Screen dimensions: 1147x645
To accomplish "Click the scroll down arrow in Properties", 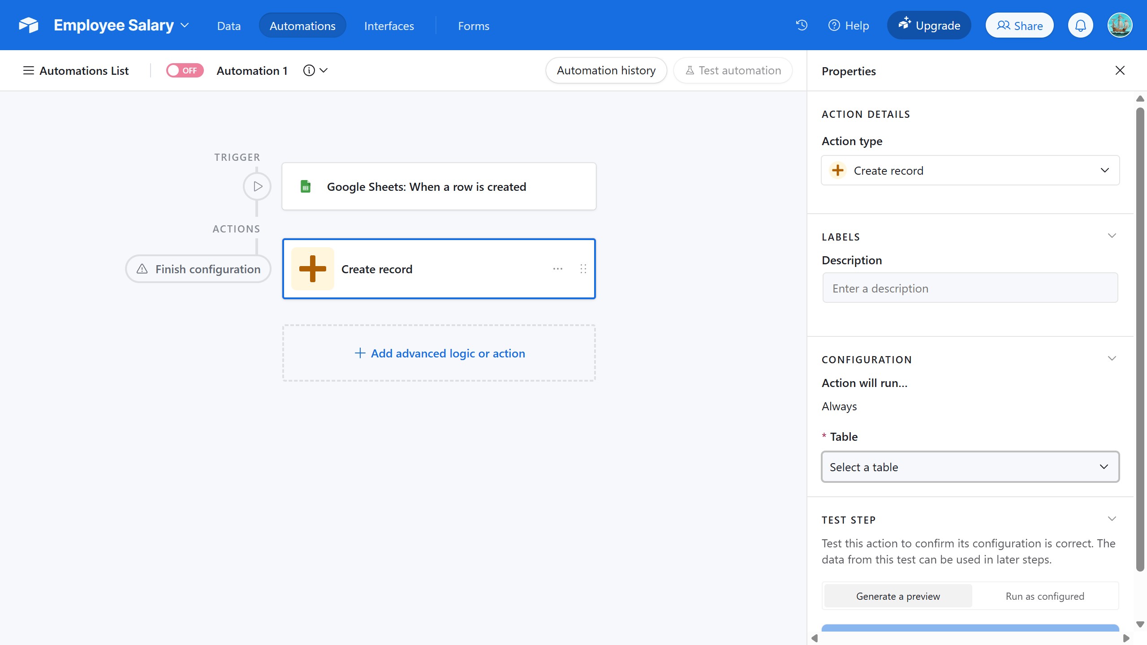I will [1140, 624].
